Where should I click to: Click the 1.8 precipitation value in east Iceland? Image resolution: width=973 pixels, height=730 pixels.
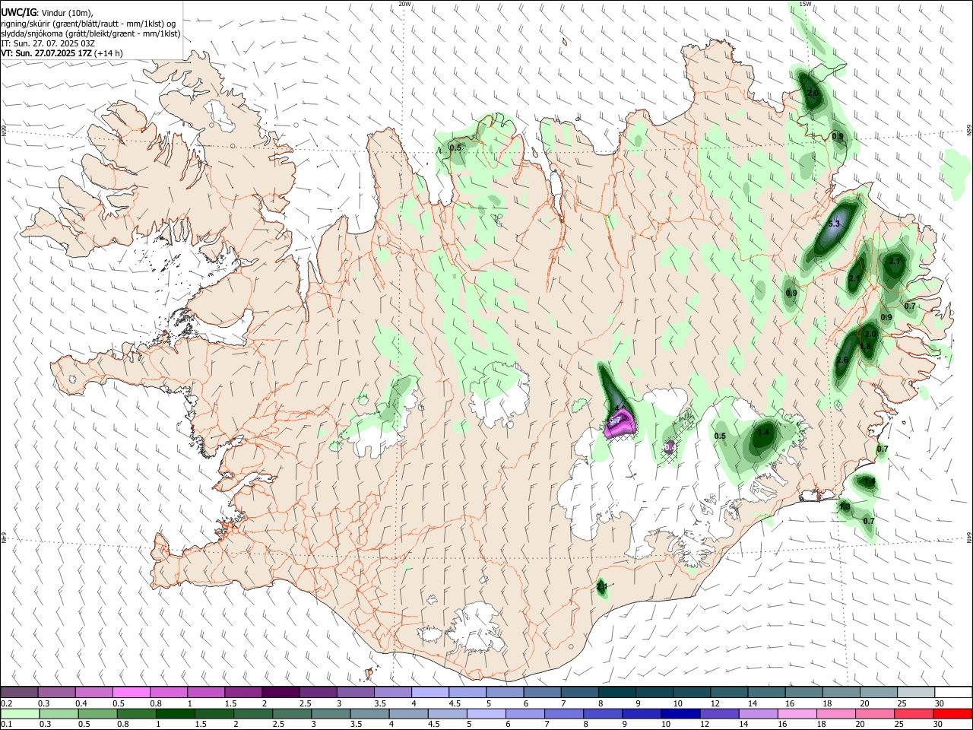click(x=865, y=347)
